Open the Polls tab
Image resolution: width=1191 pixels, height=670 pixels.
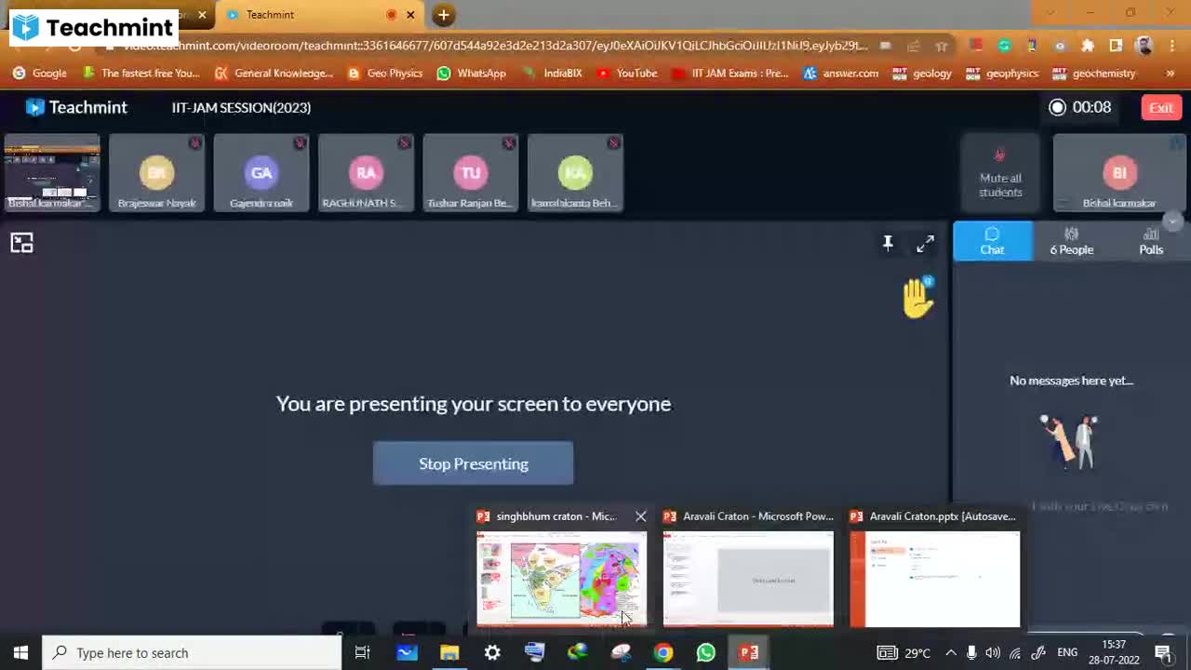[1151, 241]
